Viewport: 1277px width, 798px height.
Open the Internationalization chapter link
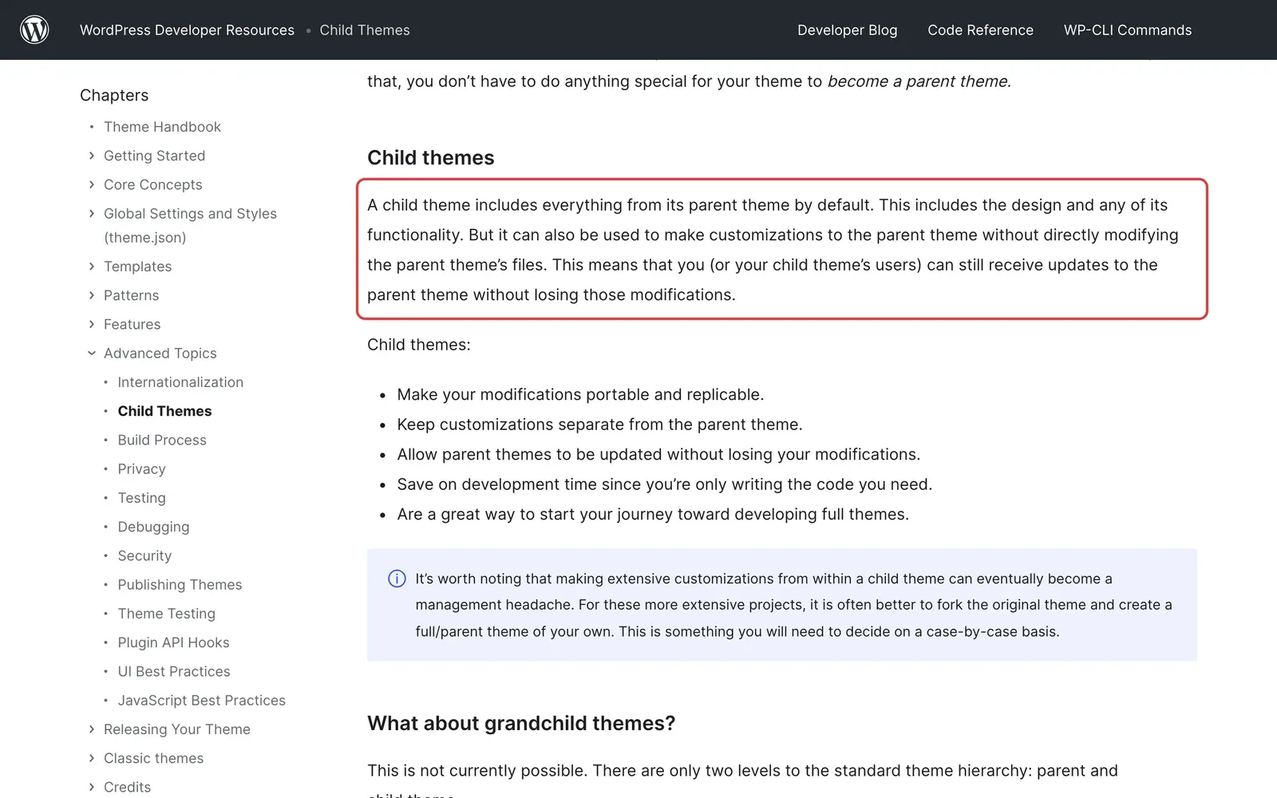180,382
